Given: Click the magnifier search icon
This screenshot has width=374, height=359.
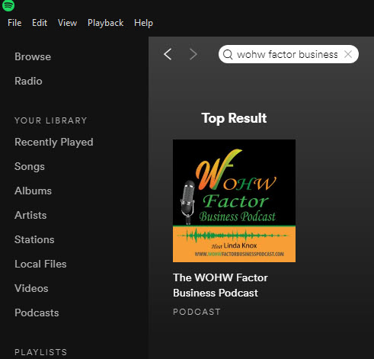Looking at the screenshot, I should 228,54.
